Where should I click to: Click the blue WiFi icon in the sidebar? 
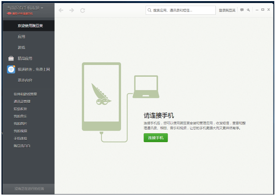11,69
